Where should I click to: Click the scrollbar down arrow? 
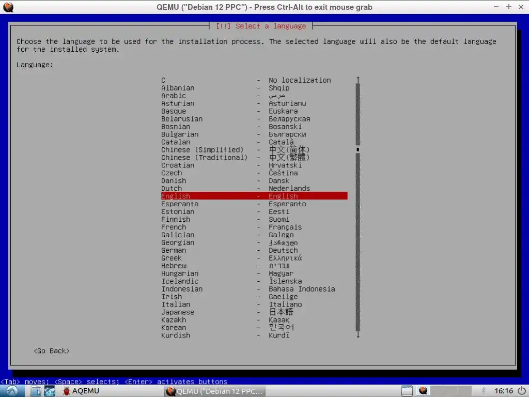358,335
